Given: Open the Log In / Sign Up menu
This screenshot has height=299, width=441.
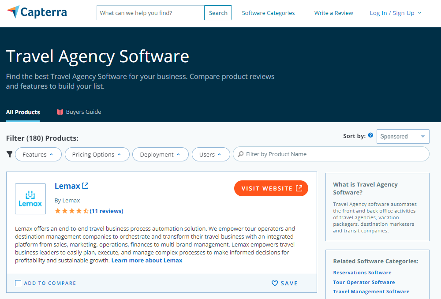Looking at the screenshot, I should point(395,13).
